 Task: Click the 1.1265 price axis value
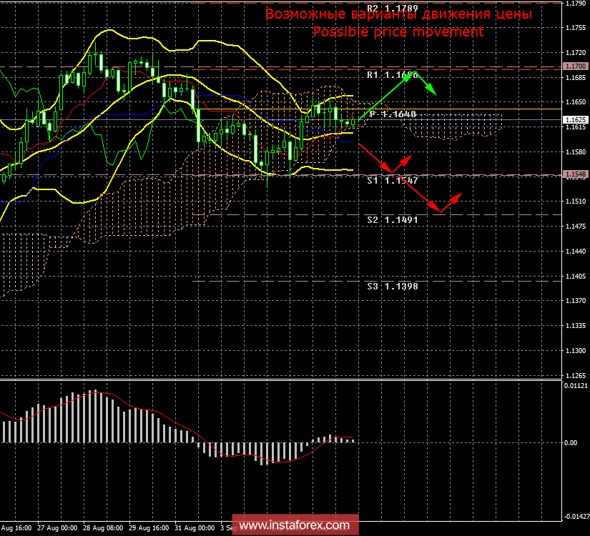click(576, 375)
